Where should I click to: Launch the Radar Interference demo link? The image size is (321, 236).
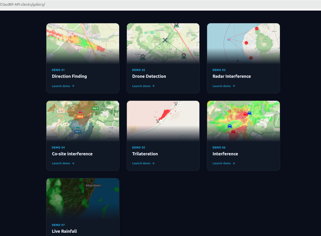click(x=224, y=86)
